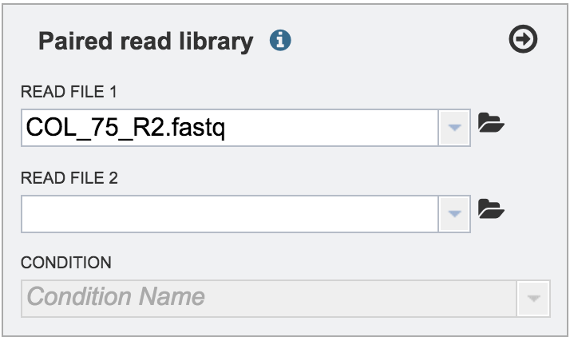Open the Condition Name dropdown arrow
The height and width of the screenshot is (337, 570).
coord(533,299)
